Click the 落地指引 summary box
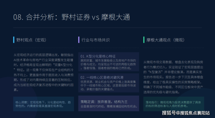Screen dimensions: 215x118 click(x=173, y=104)
